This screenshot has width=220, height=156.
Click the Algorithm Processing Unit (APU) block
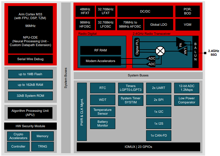[x=30, y=113]
